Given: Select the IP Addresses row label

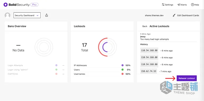Looking at the screenshot, I should pyautogui.click(x=80, y=65).
